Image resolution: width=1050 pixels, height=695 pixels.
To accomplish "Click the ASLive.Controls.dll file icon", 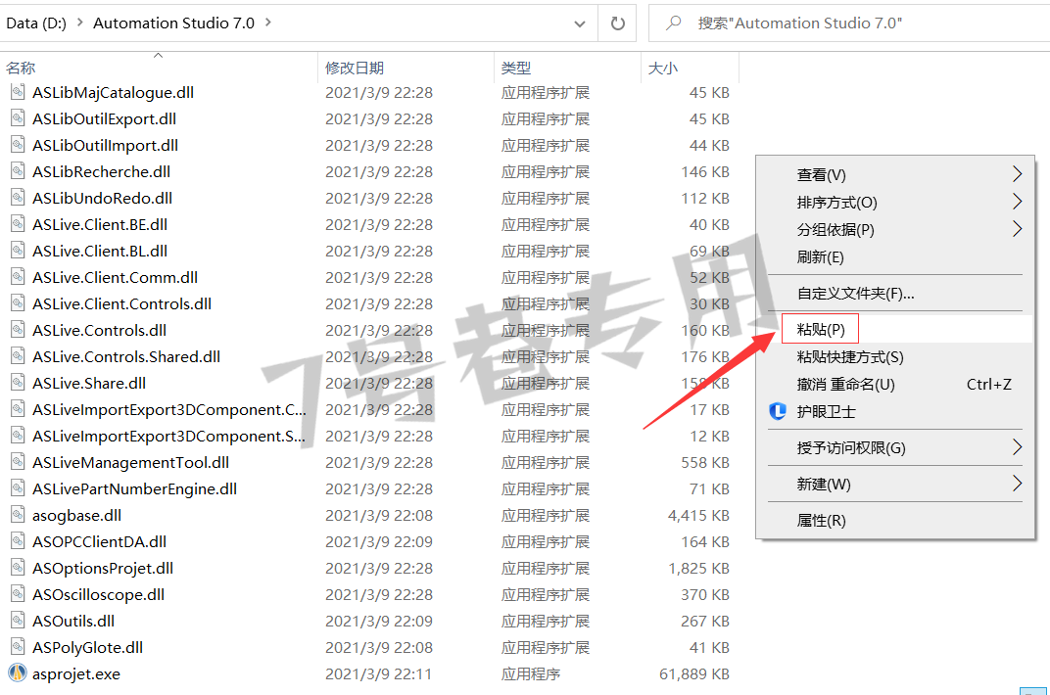I will tap(18, 330).
